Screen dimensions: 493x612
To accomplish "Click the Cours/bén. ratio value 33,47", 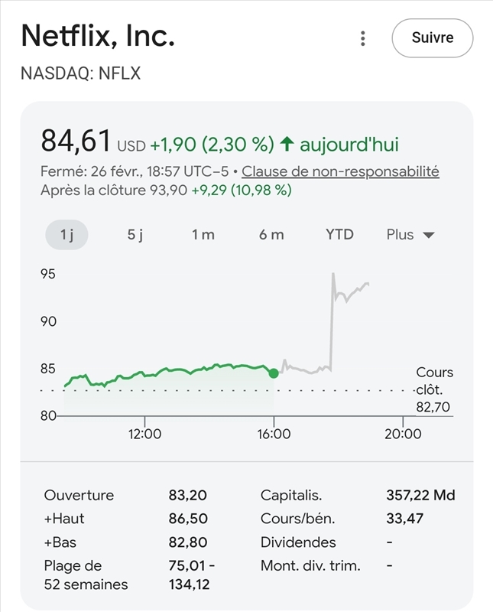I will point(405,519).
